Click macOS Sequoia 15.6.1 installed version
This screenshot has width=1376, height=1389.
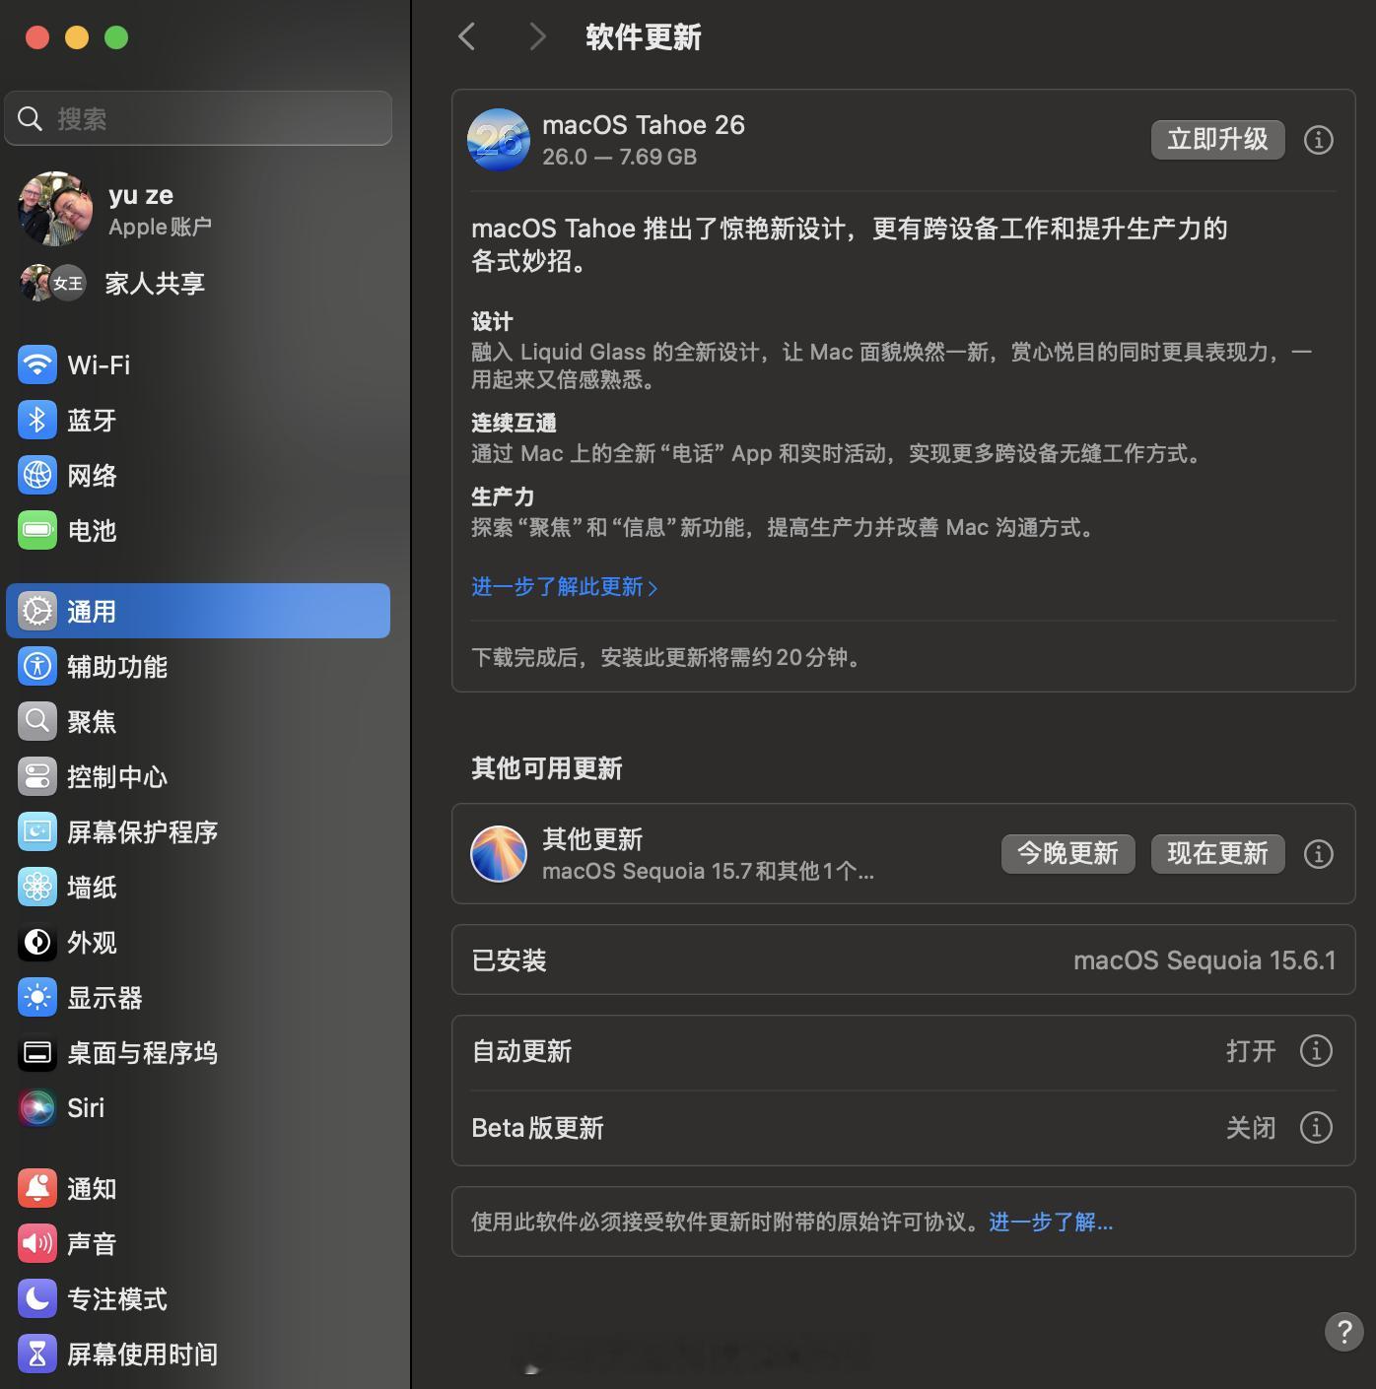pyautogui.click(x=1204, y=960)
